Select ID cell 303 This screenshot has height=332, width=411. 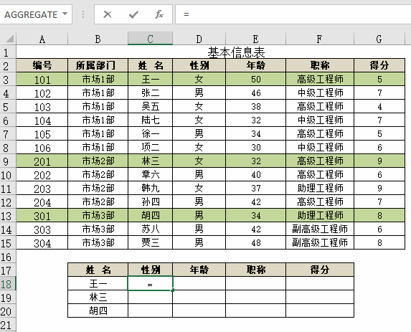42,229
